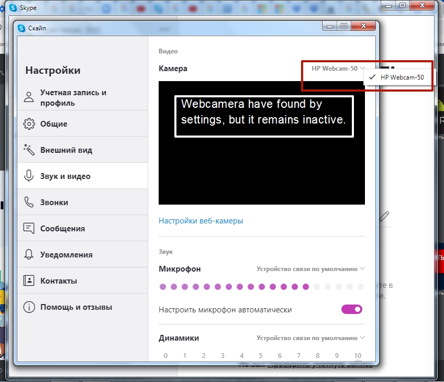Click Skype logo in outer Skype window
The height and width of the screenshot is (382, 444).
(x=13, y=8)
